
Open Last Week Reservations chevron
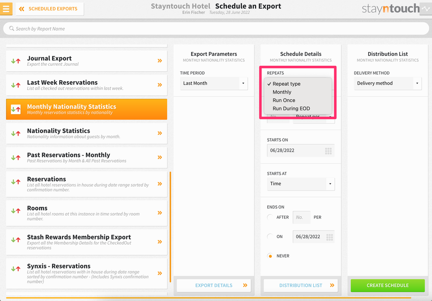pos(160,85)
